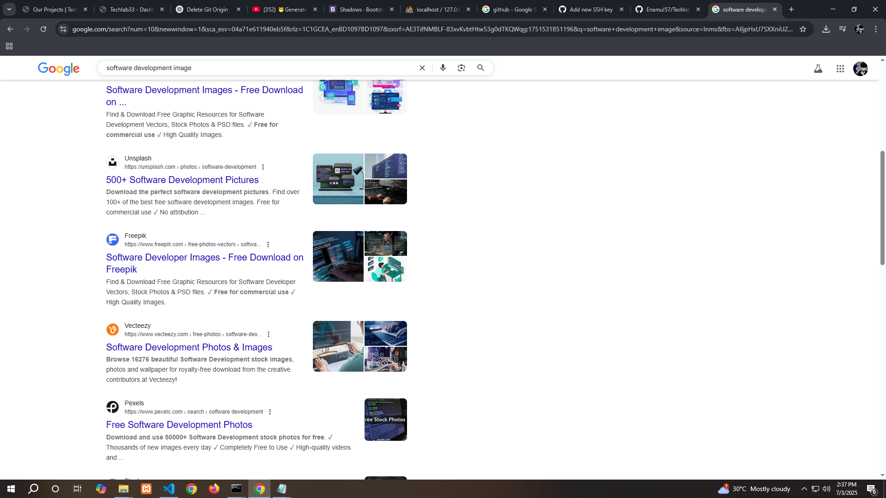Click the voice search microphone icon

pyautogui.click(x=443, y=68)
